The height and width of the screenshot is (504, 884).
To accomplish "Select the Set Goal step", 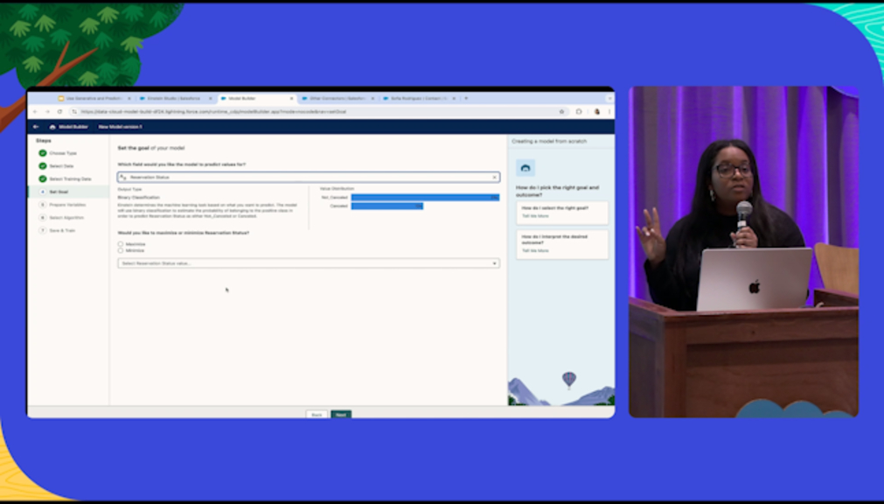I will click(x=59, y=192).
